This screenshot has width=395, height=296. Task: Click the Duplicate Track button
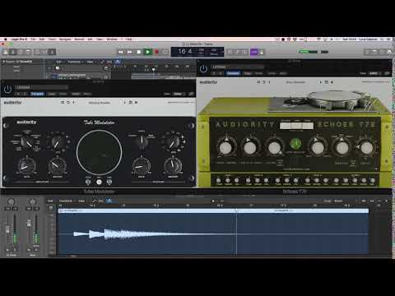58,68
